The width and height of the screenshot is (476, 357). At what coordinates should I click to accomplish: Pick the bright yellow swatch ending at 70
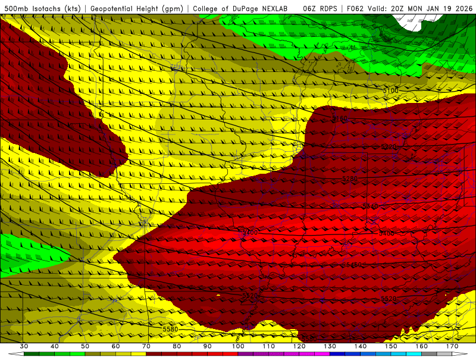click(139, 354)
